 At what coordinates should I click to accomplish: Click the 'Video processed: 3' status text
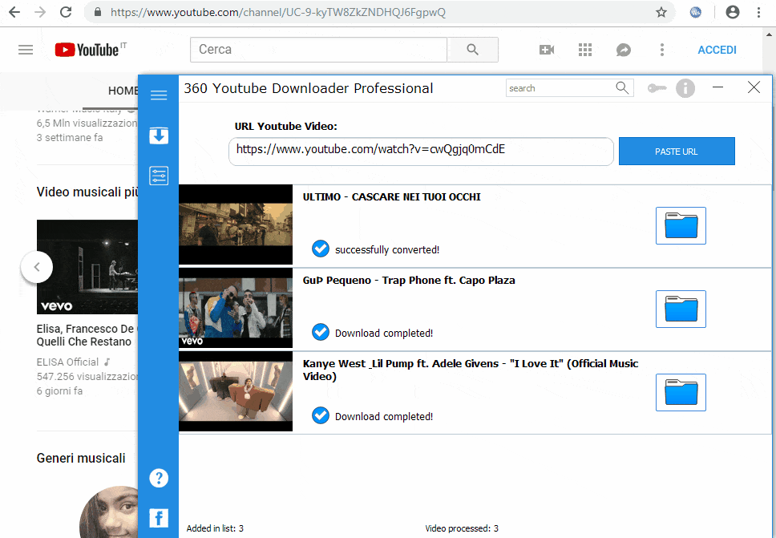[x=462, y=528]
